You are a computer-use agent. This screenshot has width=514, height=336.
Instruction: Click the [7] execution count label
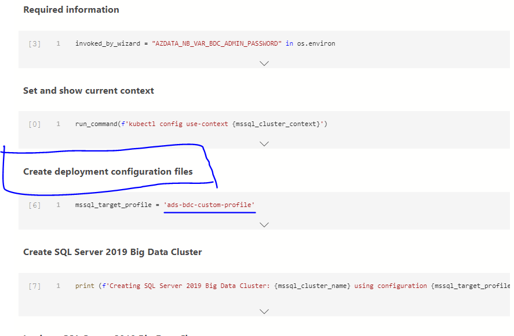pos(35,286)
